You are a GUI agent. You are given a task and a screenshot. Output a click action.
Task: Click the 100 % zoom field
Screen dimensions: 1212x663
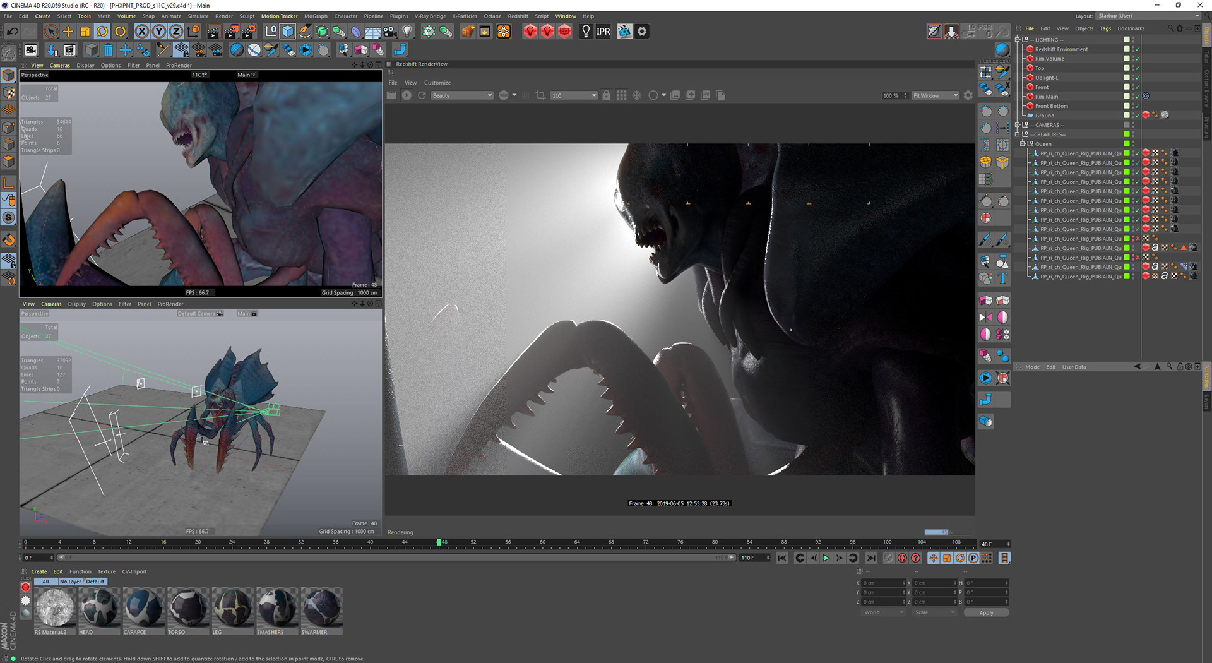[895, 95]
